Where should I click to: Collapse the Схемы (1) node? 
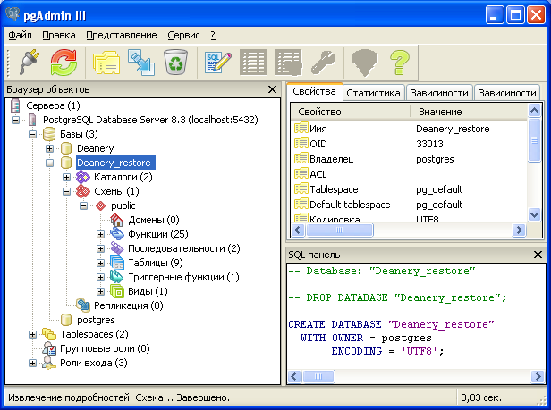click(66, 192)
